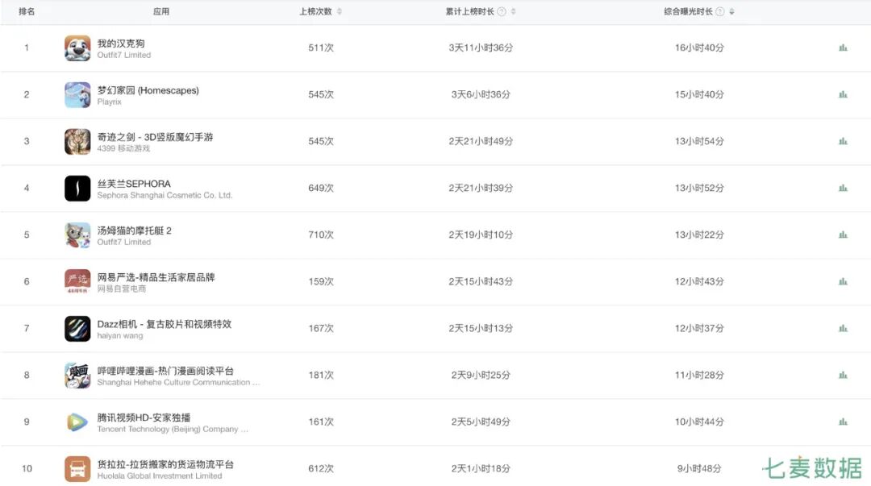Sort by 累计上榜时长 arrows

513,11
